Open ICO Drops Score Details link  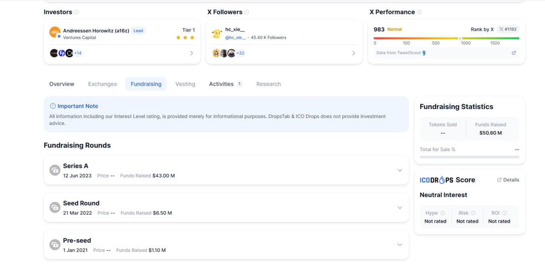(x=508, y=180)
